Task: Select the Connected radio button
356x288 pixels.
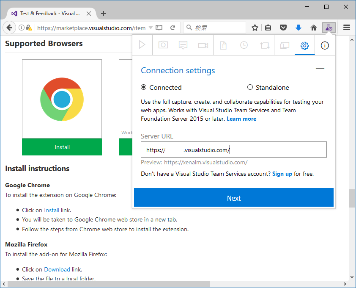Action: tap(143, 87)
